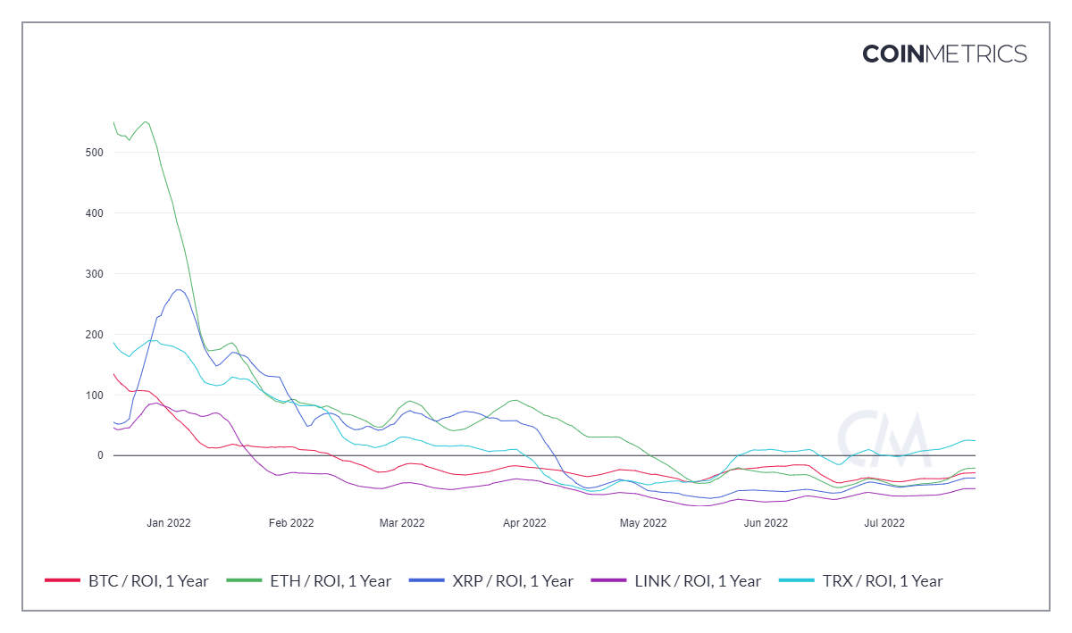The image size is (1072, 633).
Task: Click the May 2022 axis tick label
Action: point(643,523)
